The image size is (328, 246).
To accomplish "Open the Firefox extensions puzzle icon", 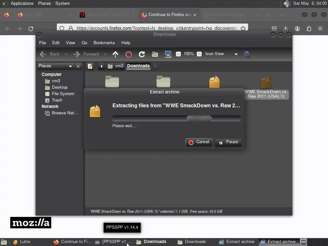I will pos(309,29).
